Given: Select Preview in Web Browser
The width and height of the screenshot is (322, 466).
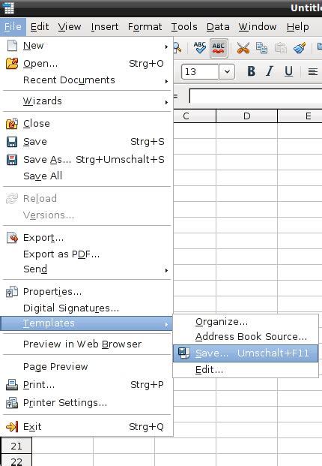Looking at the screenshot, I should [82, 344].
